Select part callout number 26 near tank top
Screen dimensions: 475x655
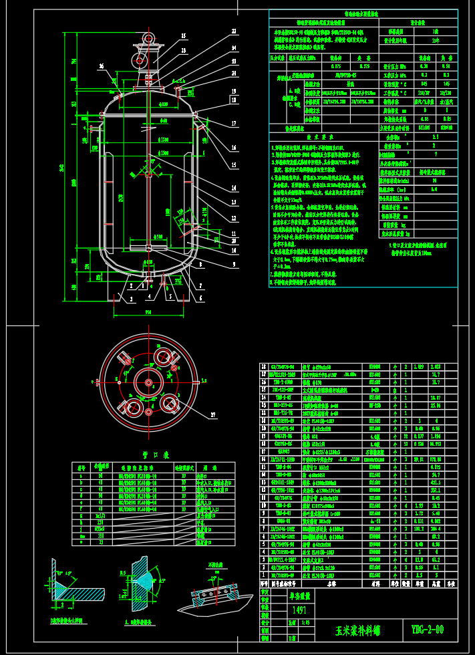tap(102, 66)
